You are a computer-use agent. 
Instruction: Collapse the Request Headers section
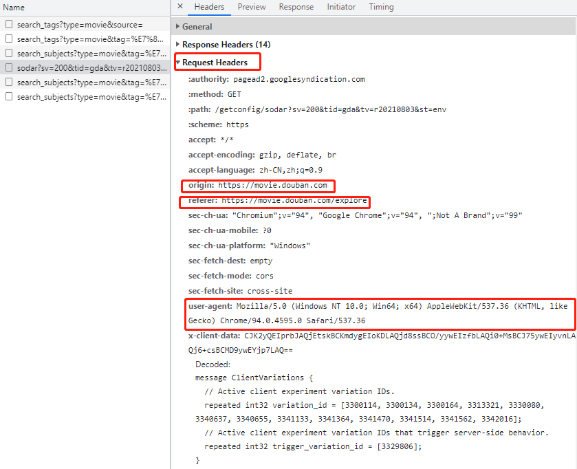[212, 63]
